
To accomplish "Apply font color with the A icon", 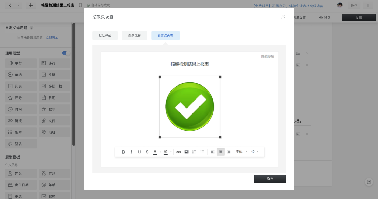I will pyautogui.click(x=155, y=152).
